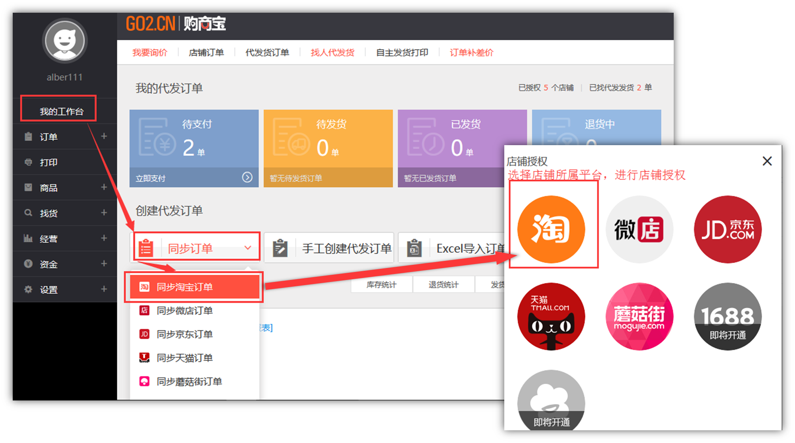Click the 同步订单 chevron arrow
The height and width of the screenshot is (443, 795).
(x=247, y=248)
